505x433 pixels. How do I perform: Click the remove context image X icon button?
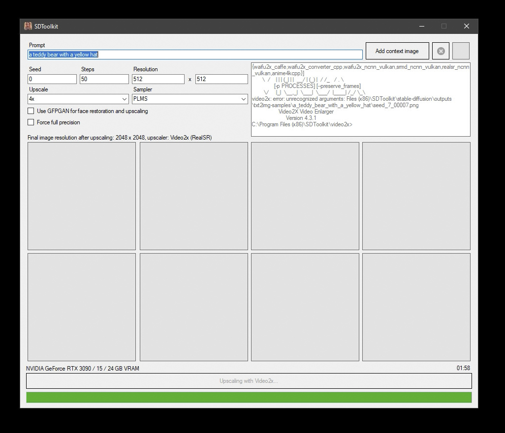pos(441,51)
